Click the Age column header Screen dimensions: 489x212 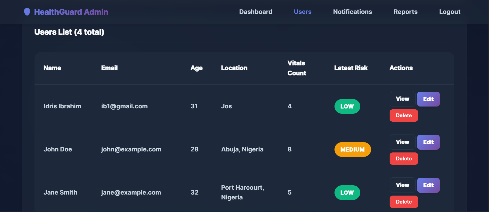[196, 68]
